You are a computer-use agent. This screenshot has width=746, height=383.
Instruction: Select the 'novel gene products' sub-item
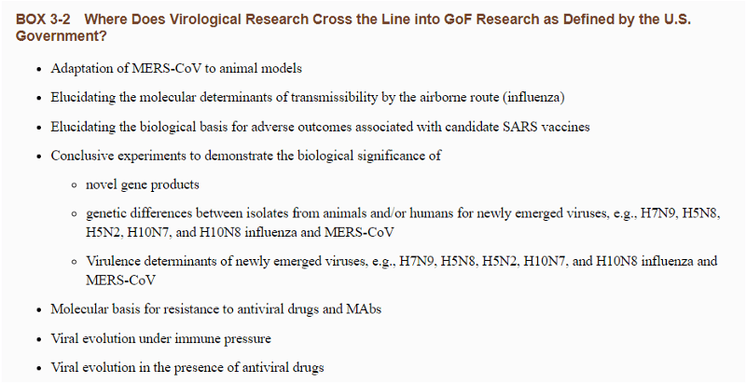pos(143,185)
